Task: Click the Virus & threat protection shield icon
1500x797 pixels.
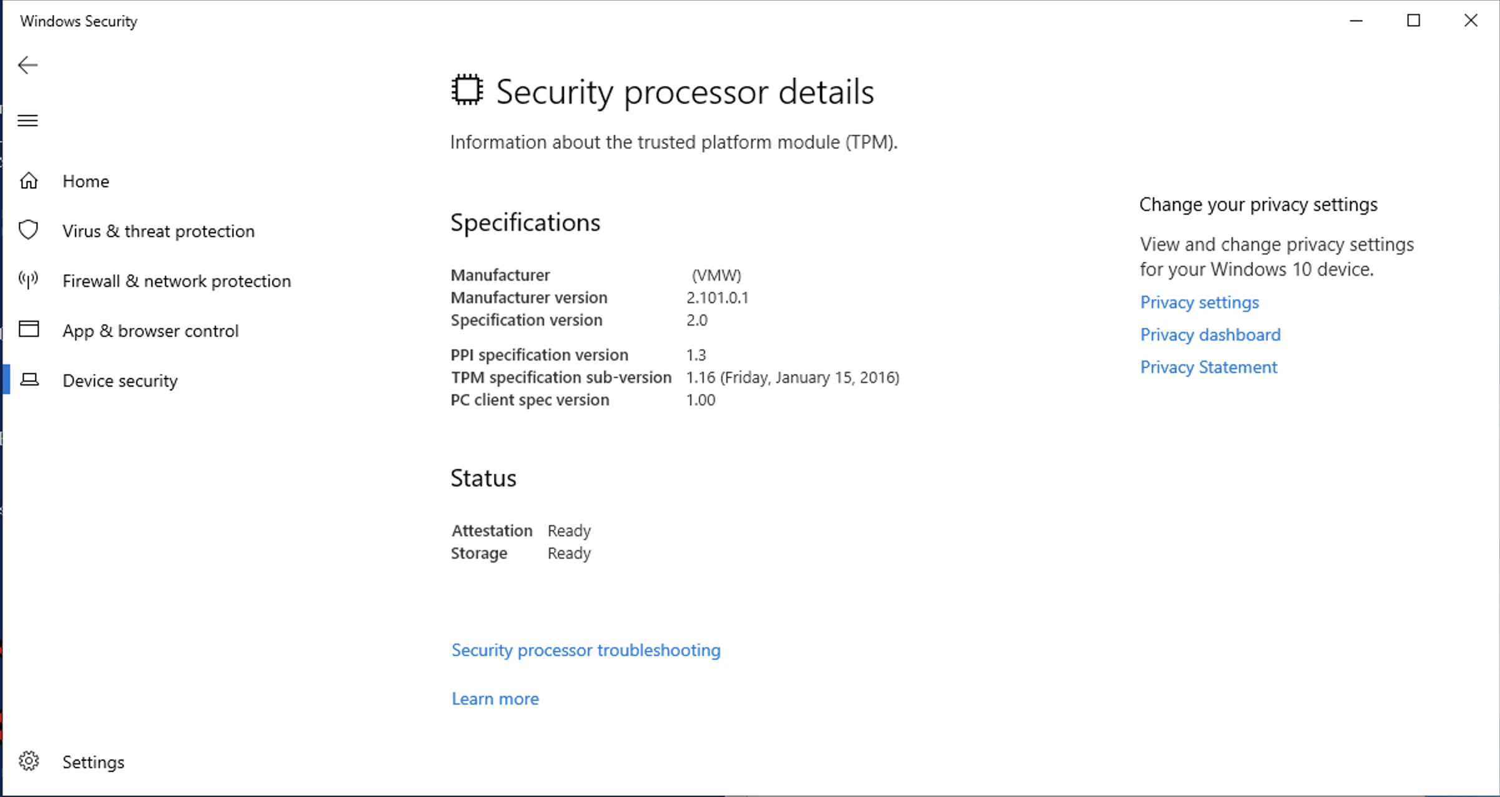Action: 29,230
